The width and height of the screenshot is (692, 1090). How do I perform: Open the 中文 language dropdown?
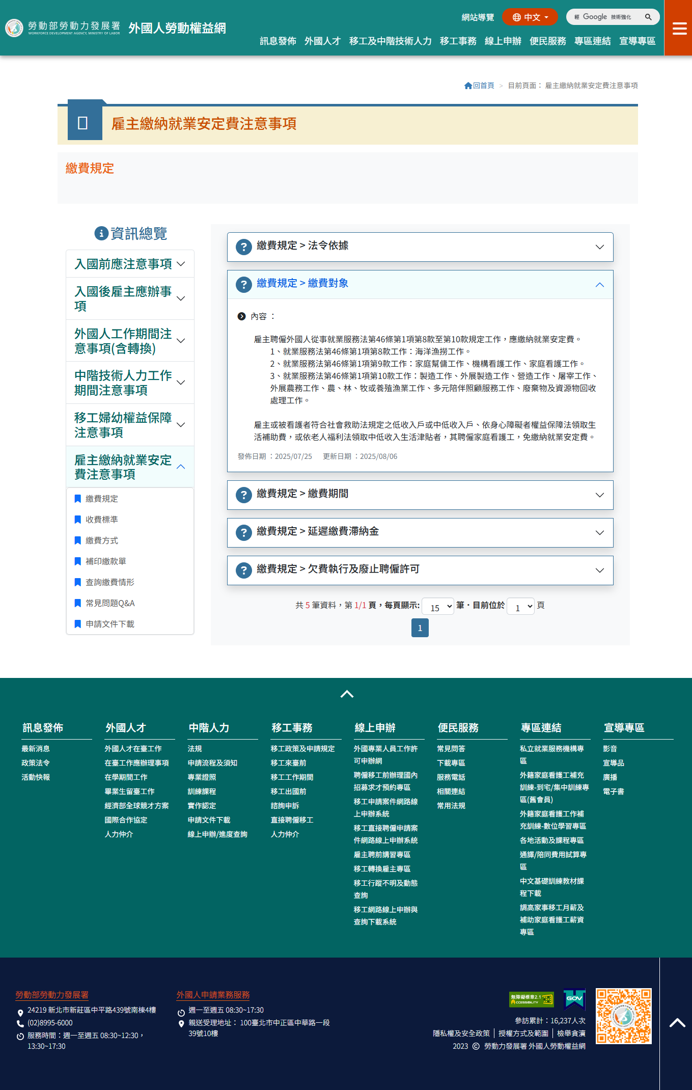click(530, 17)
